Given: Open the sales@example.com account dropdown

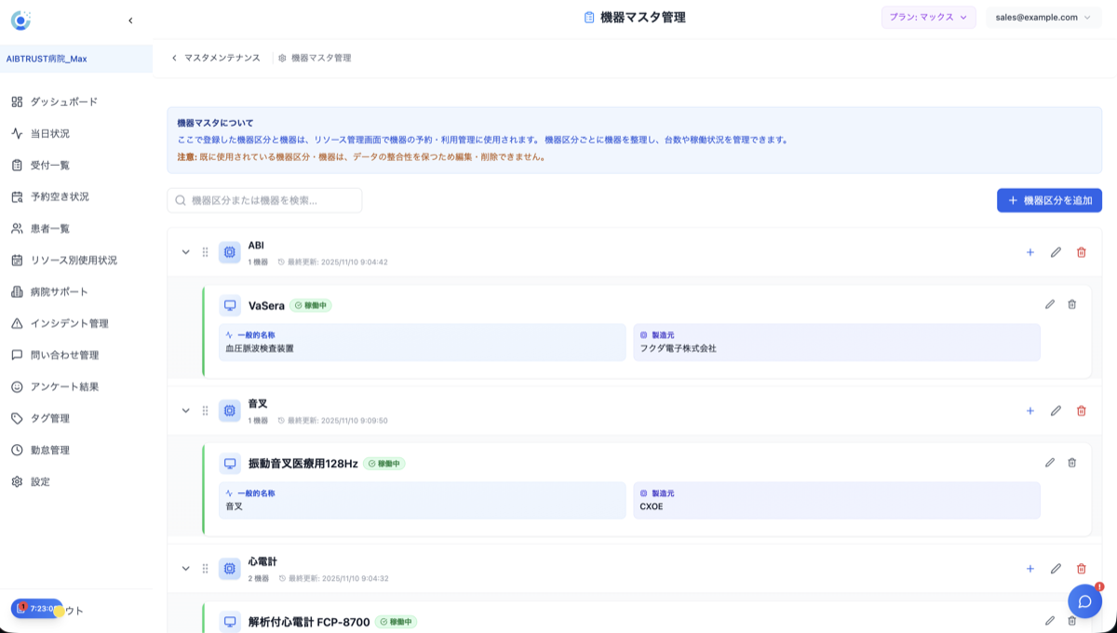Looking at the screenshot, I should [1043, 18].
